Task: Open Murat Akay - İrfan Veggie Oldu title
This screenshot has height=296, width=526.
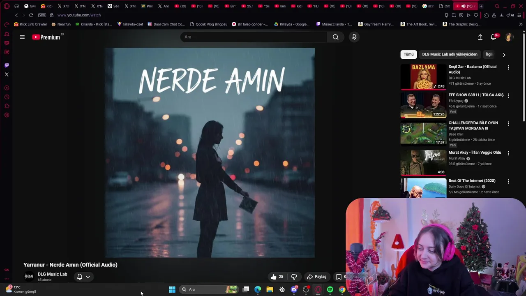Action: 475,153
